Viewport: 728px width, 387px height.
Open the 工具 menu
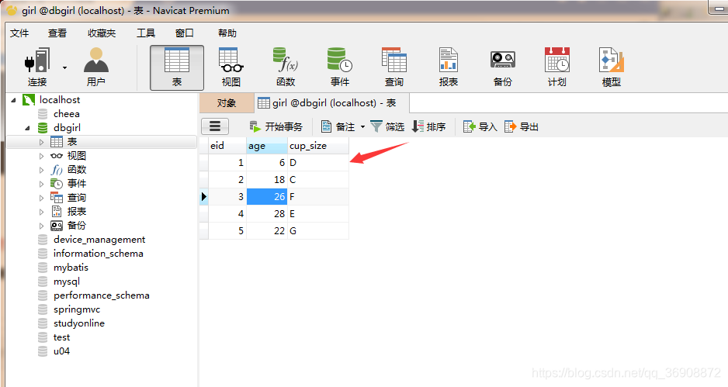tap(146, 33)
